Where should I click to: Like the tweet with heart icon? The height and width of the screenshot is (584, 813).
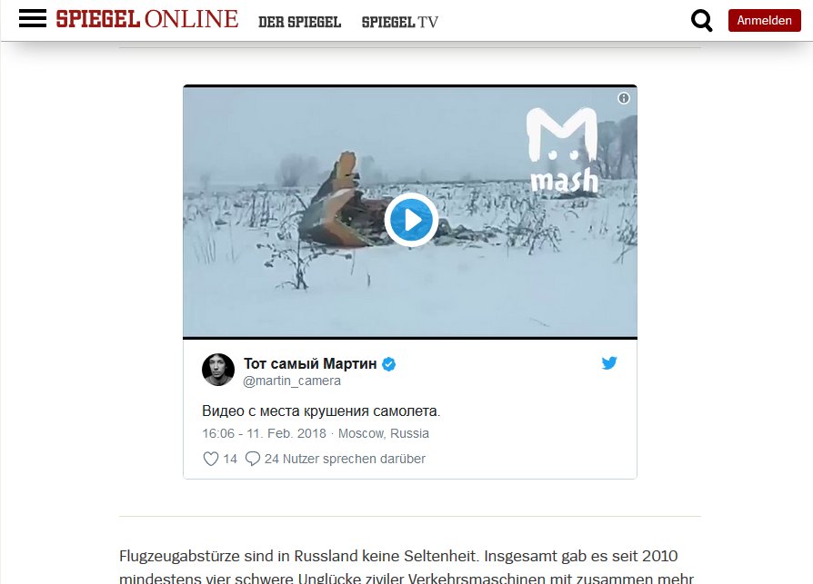(x=210, y=459)
